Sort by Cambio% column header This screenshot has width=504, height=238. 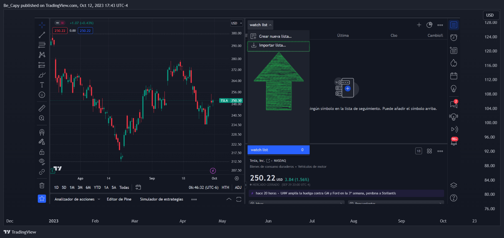435,36
